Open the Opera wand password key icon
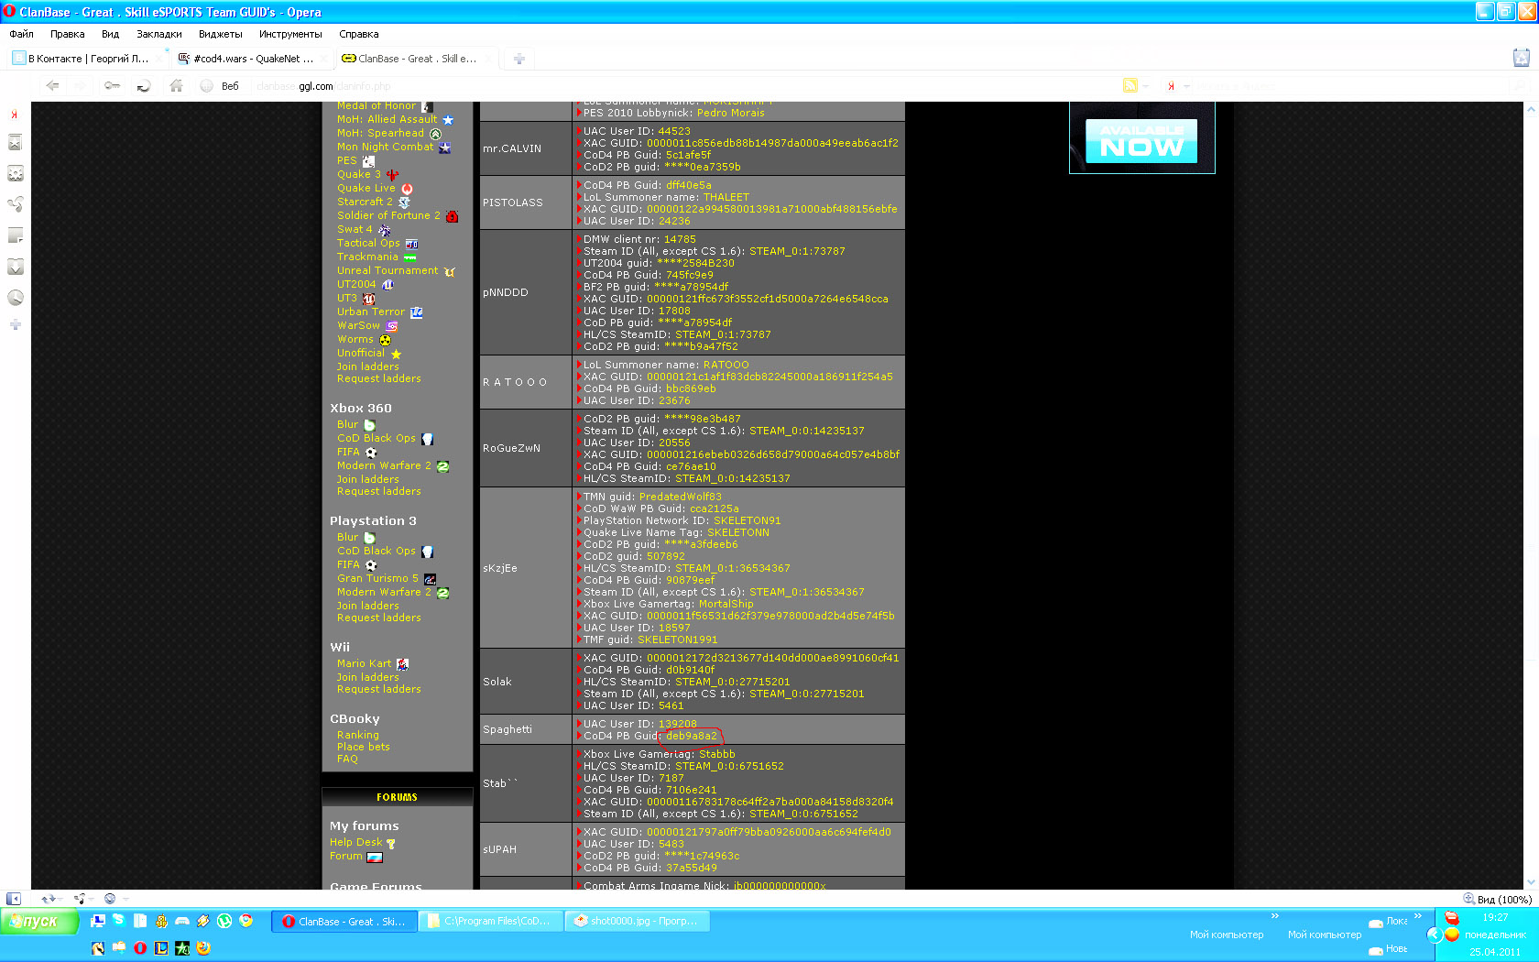This screenshot has width=1539, height=962. pyautogui.click(x=112, y=85)
